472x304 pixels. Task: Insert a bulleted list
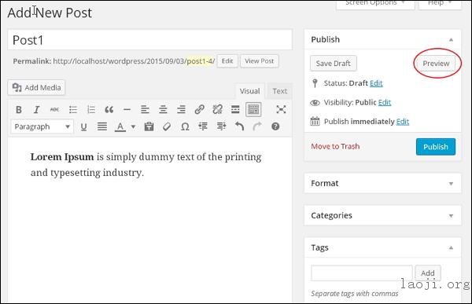[x=73, y=110]
